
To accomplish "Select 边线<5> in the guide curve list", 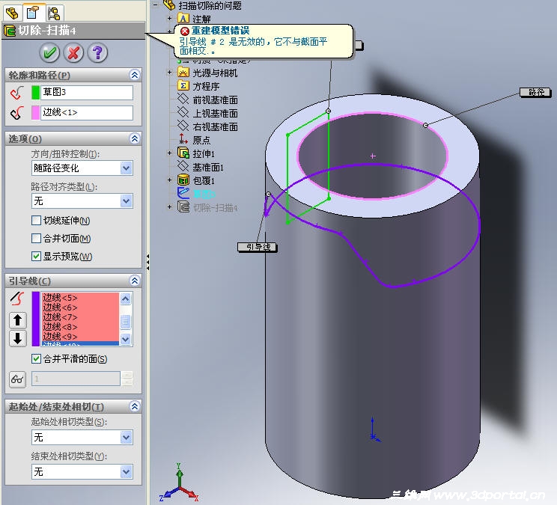I will click(x=80, y=298).
